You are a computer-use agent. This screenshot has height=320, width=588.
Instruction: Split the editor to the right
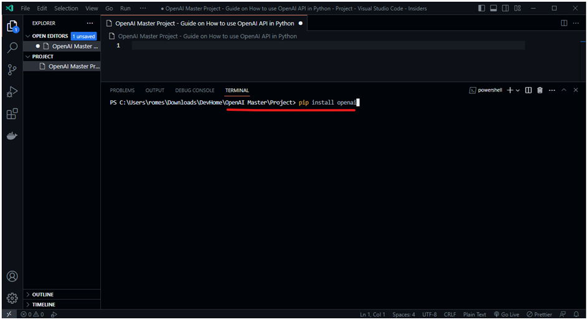(564, 23)
